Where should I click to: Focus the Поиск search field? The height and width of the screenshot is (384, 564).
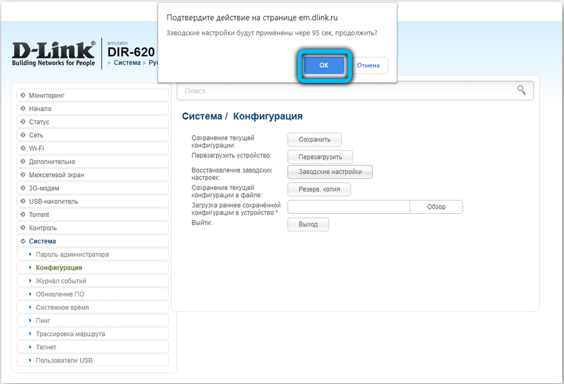(355, 91)
